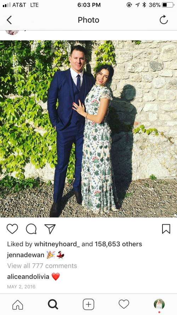Share post with paper plane icon
The width and height of the screenshot is (177, 315).
pyautogui.click(x=50, y=229)
